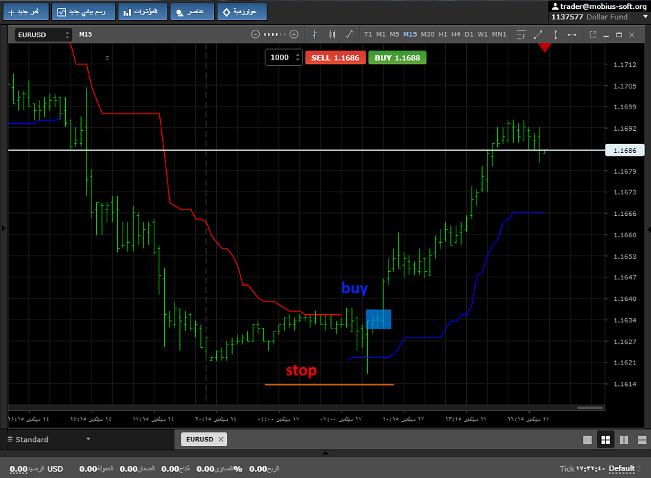
Task: Click the 0.00 المستوى % level value
Action: click(220, 469)
